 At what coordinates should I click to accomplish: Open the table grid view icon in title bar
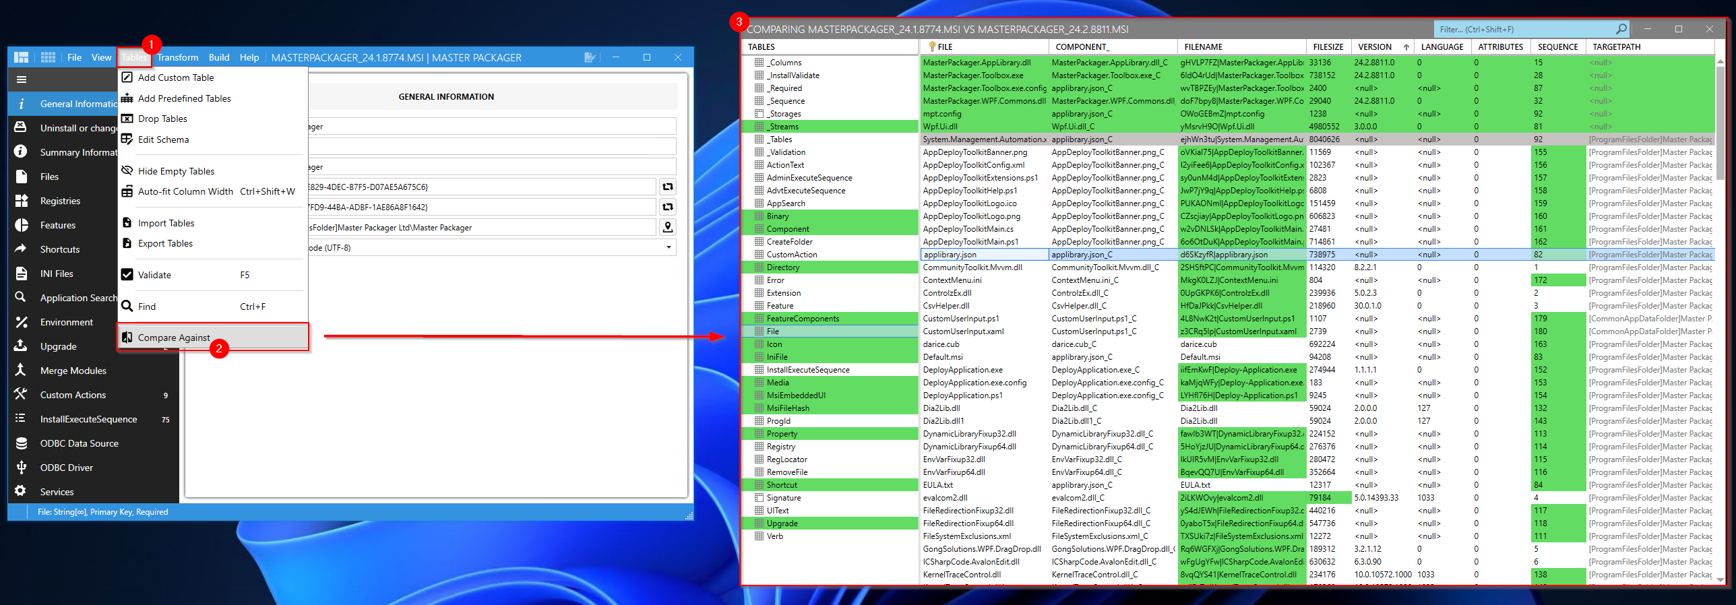pos(48,57)
